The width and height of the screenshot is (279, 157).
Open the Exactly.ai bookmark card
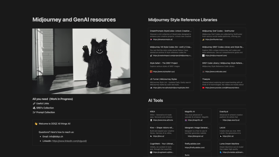pos(232,116)
